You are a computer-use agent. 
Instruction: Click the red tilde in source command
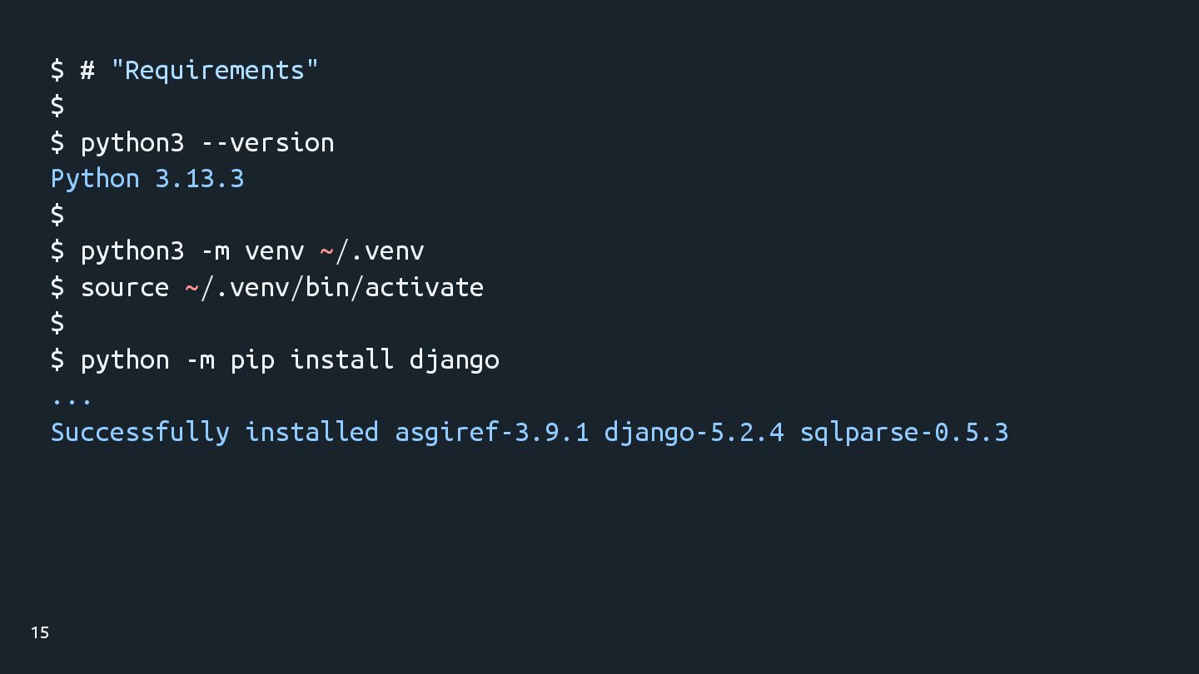(192, 287)
